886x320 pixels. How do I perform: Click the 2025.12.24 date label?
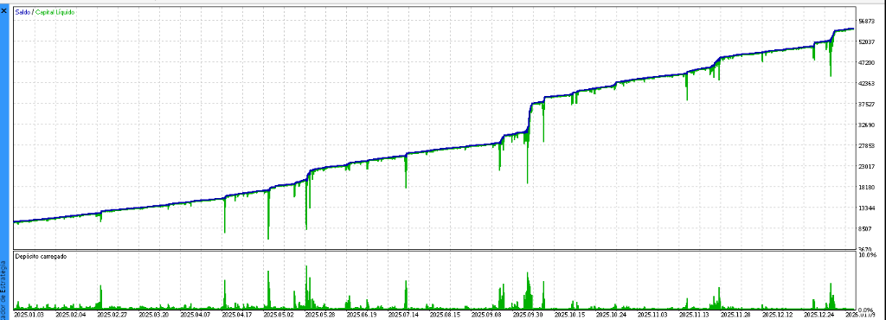819,315
